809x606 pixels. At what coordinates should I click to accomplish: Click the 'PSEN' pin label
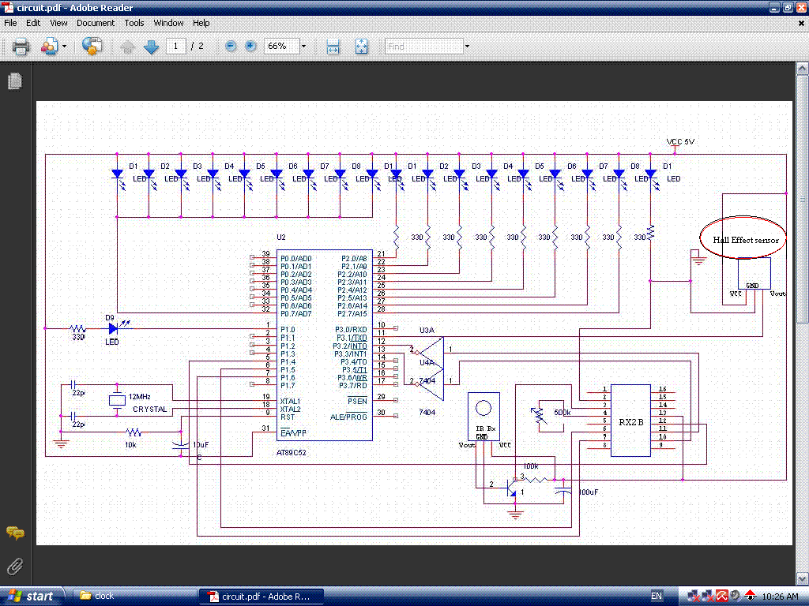[357, 401]
